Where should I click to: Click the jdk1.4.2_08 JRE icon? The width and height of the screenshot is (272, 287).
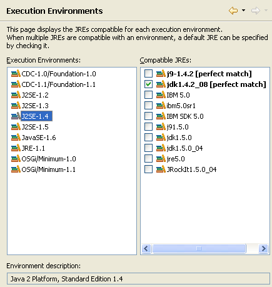click(161, 84)
